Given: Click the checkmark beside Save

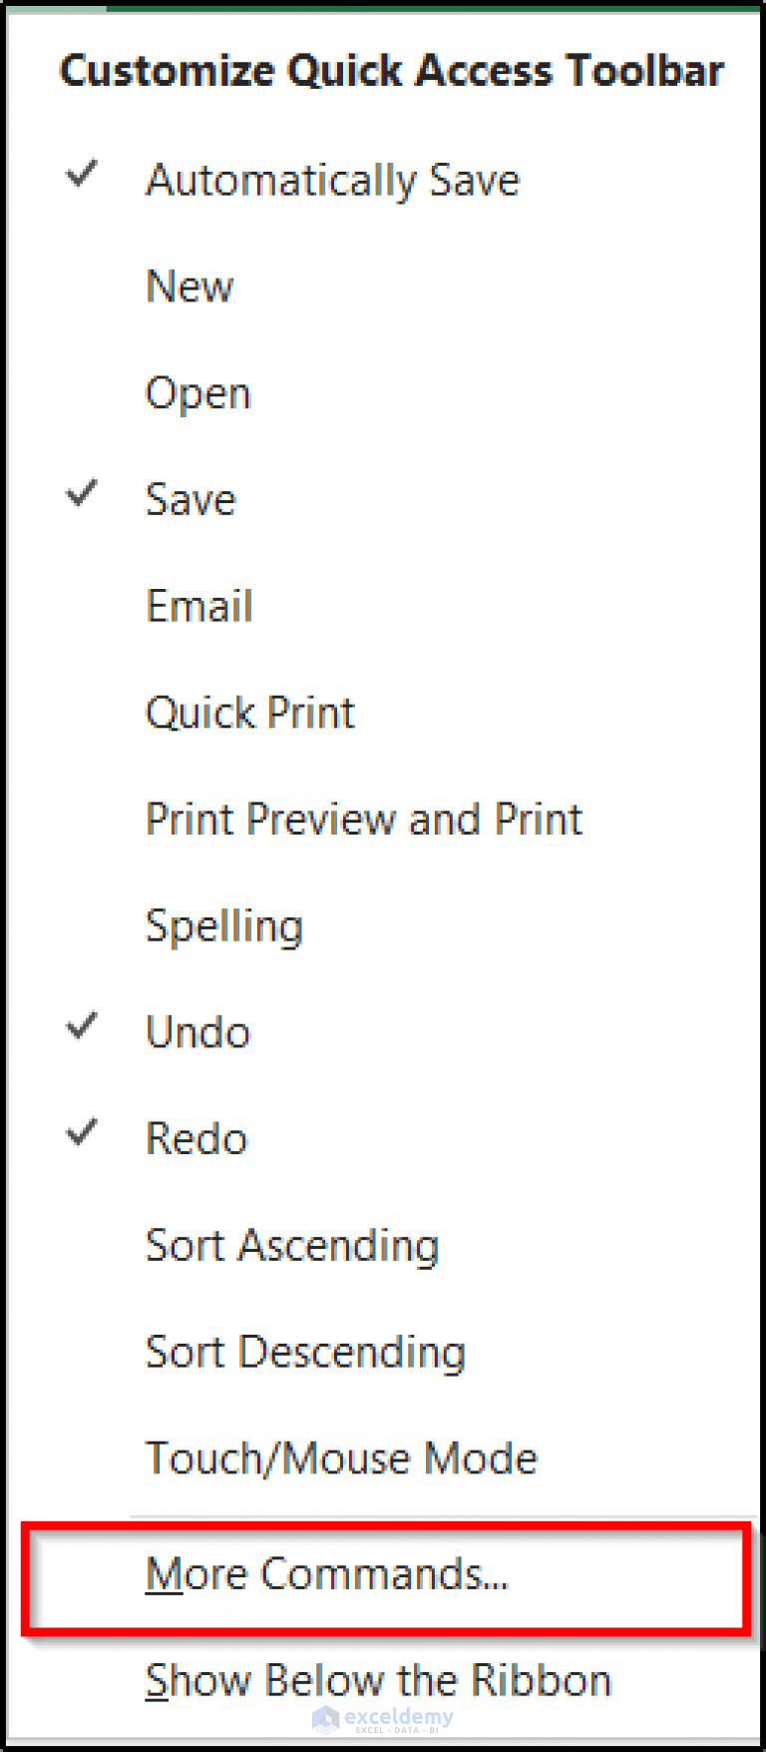Looking at the screenshot, I should [81, 493].
